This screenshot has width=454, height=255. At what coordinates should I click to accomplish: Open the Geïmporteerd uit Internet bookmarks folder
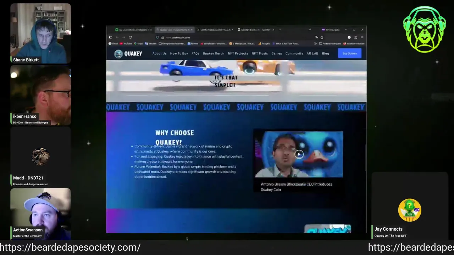(x=172, y=44)
